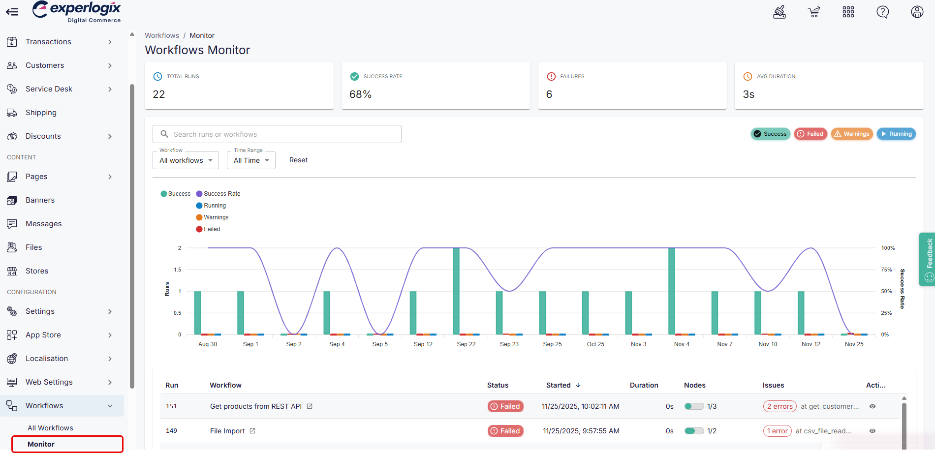Toggle the Warnings status filter chip

click(x=851, y=134)
